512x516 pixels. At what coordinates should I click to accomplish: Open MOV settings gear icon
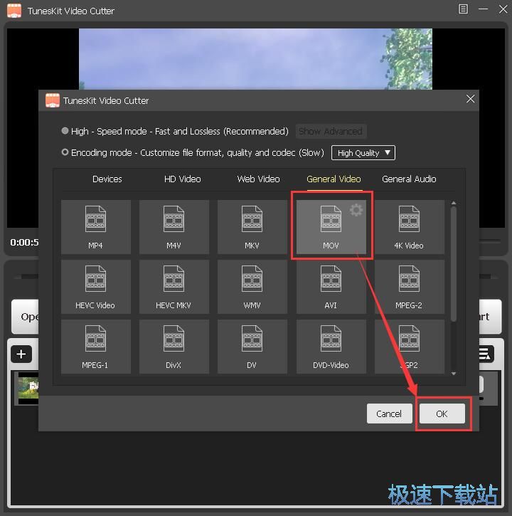coord(356,210)
